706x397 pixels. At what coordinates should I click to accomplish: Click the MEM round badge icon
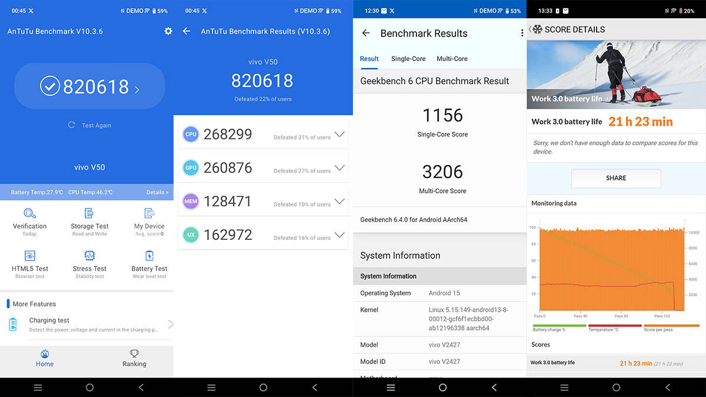[191, 201]
